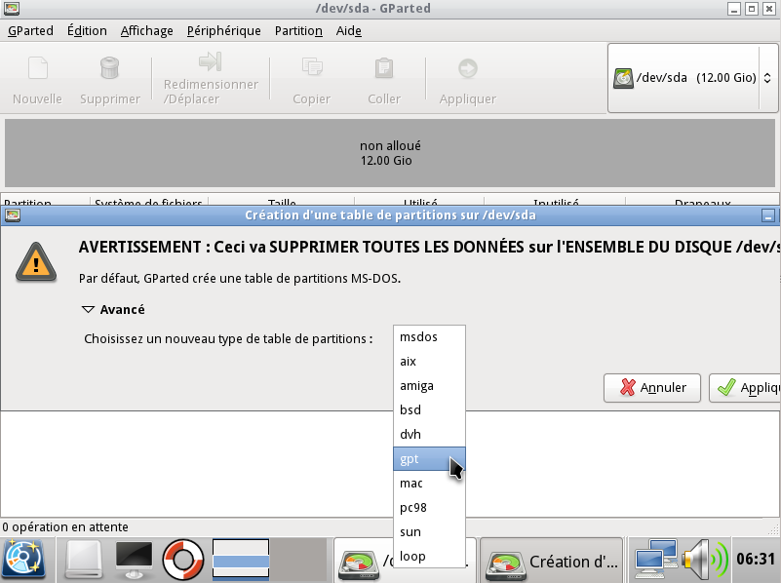Open the Périphérique menu

[223, 31]
